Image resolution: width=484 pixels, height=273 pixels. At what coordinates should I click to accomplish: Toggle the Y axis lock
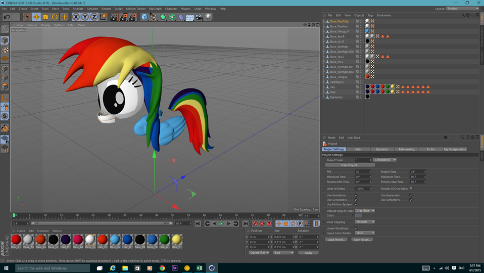tap(85, 17)
